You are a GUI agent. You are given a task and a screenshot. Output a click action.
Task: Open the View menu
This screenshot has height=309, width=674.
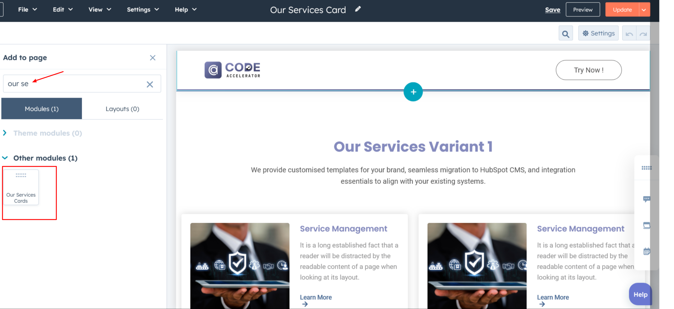[99, 10]
